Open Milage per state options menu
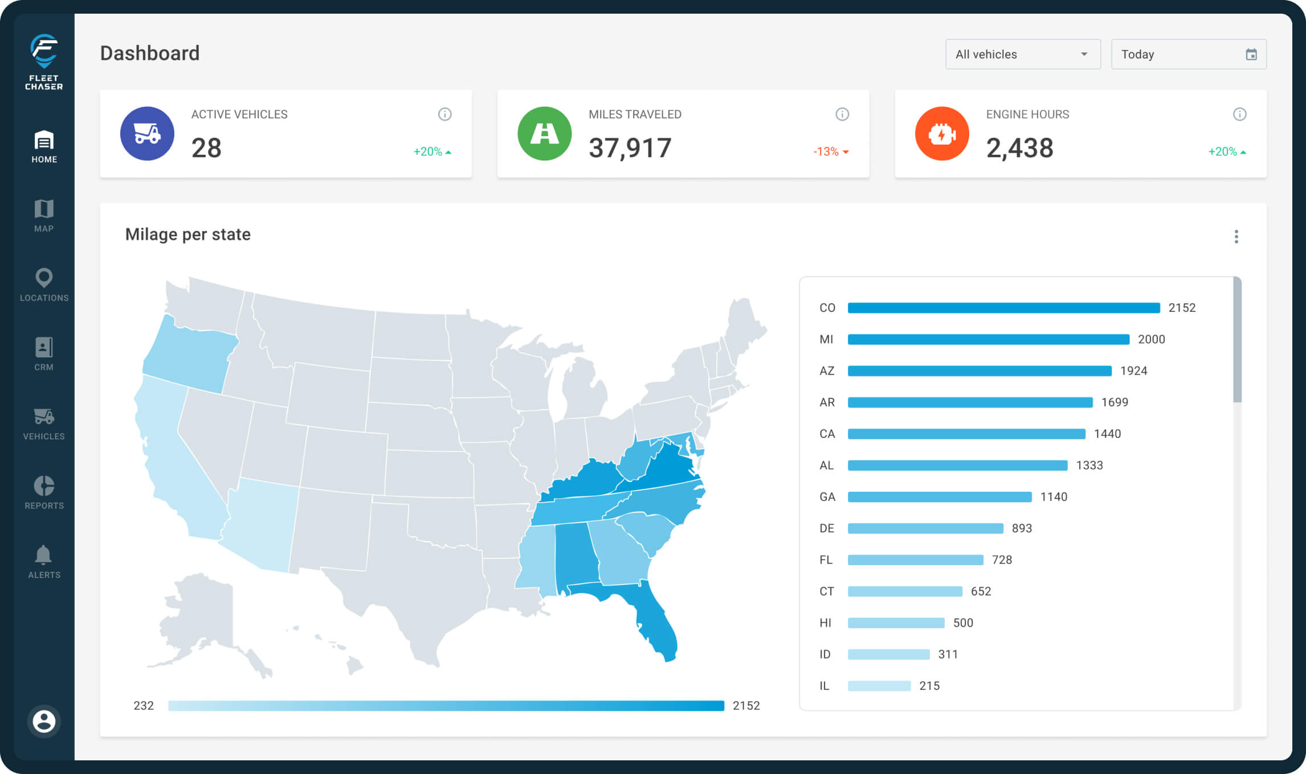The image size is (1306, 774). click(x=1236, y=237)
